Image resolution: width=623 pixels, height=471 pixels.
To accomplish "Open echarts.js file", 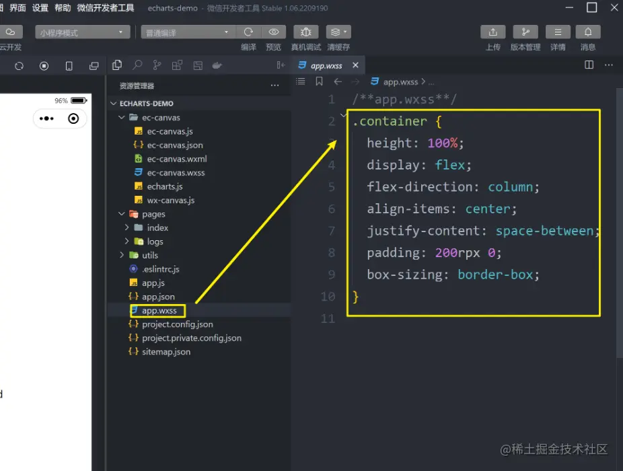I will [x=164, y=186].
